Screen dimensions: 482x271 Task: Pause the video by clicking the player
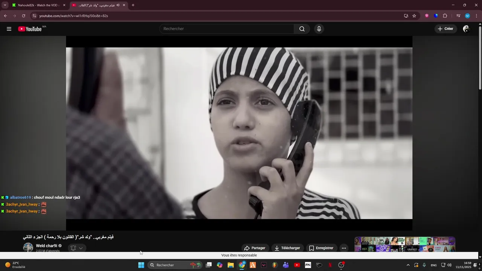(x=239, y=133)
